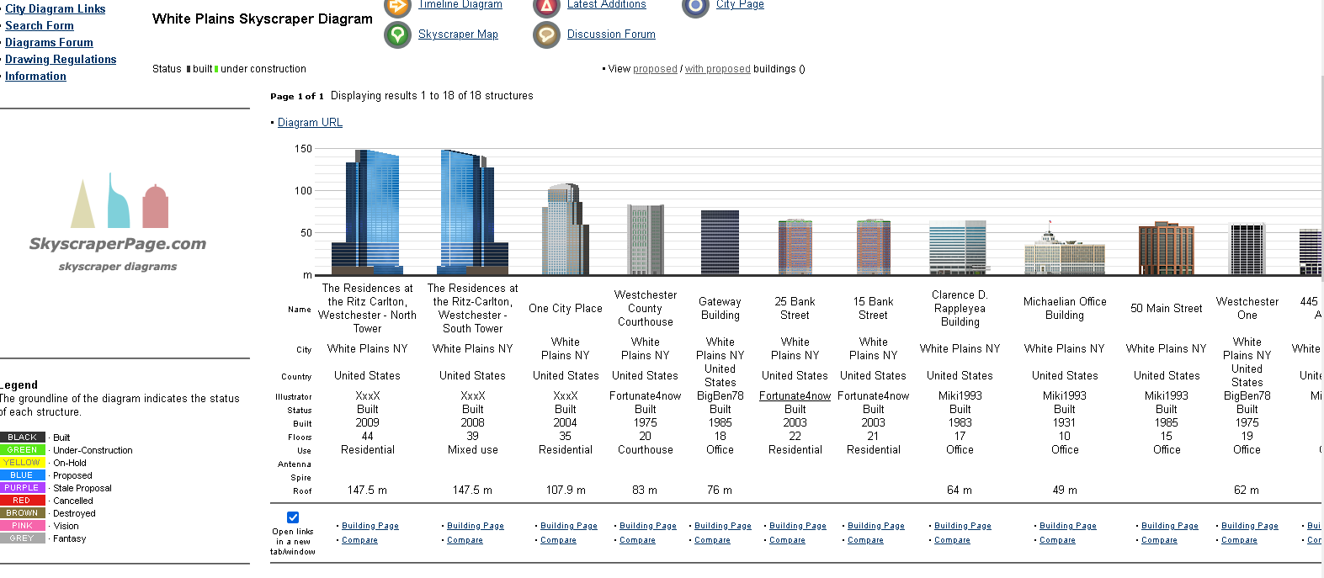The width and height of the screenshot is (1324, 578).
Task: Open Fortunate4now illustrator link for 25 Bank Street
Action: [795, 396]
